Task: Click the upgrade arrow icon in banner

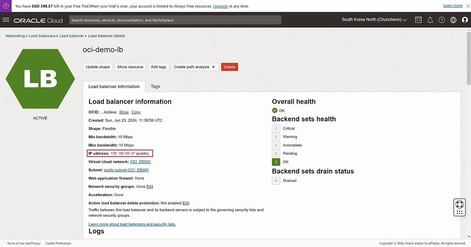Action: coord(6,6)
